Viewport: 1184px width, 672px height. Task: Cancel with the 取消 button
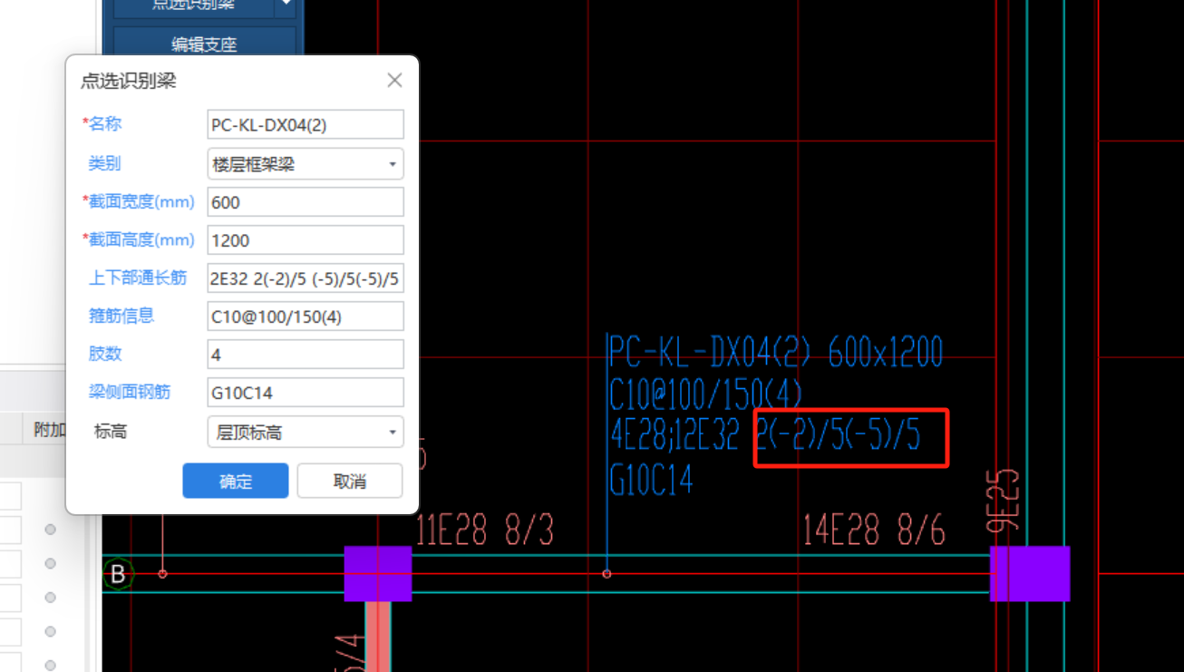pyautogui.click(x=349, y=482)
